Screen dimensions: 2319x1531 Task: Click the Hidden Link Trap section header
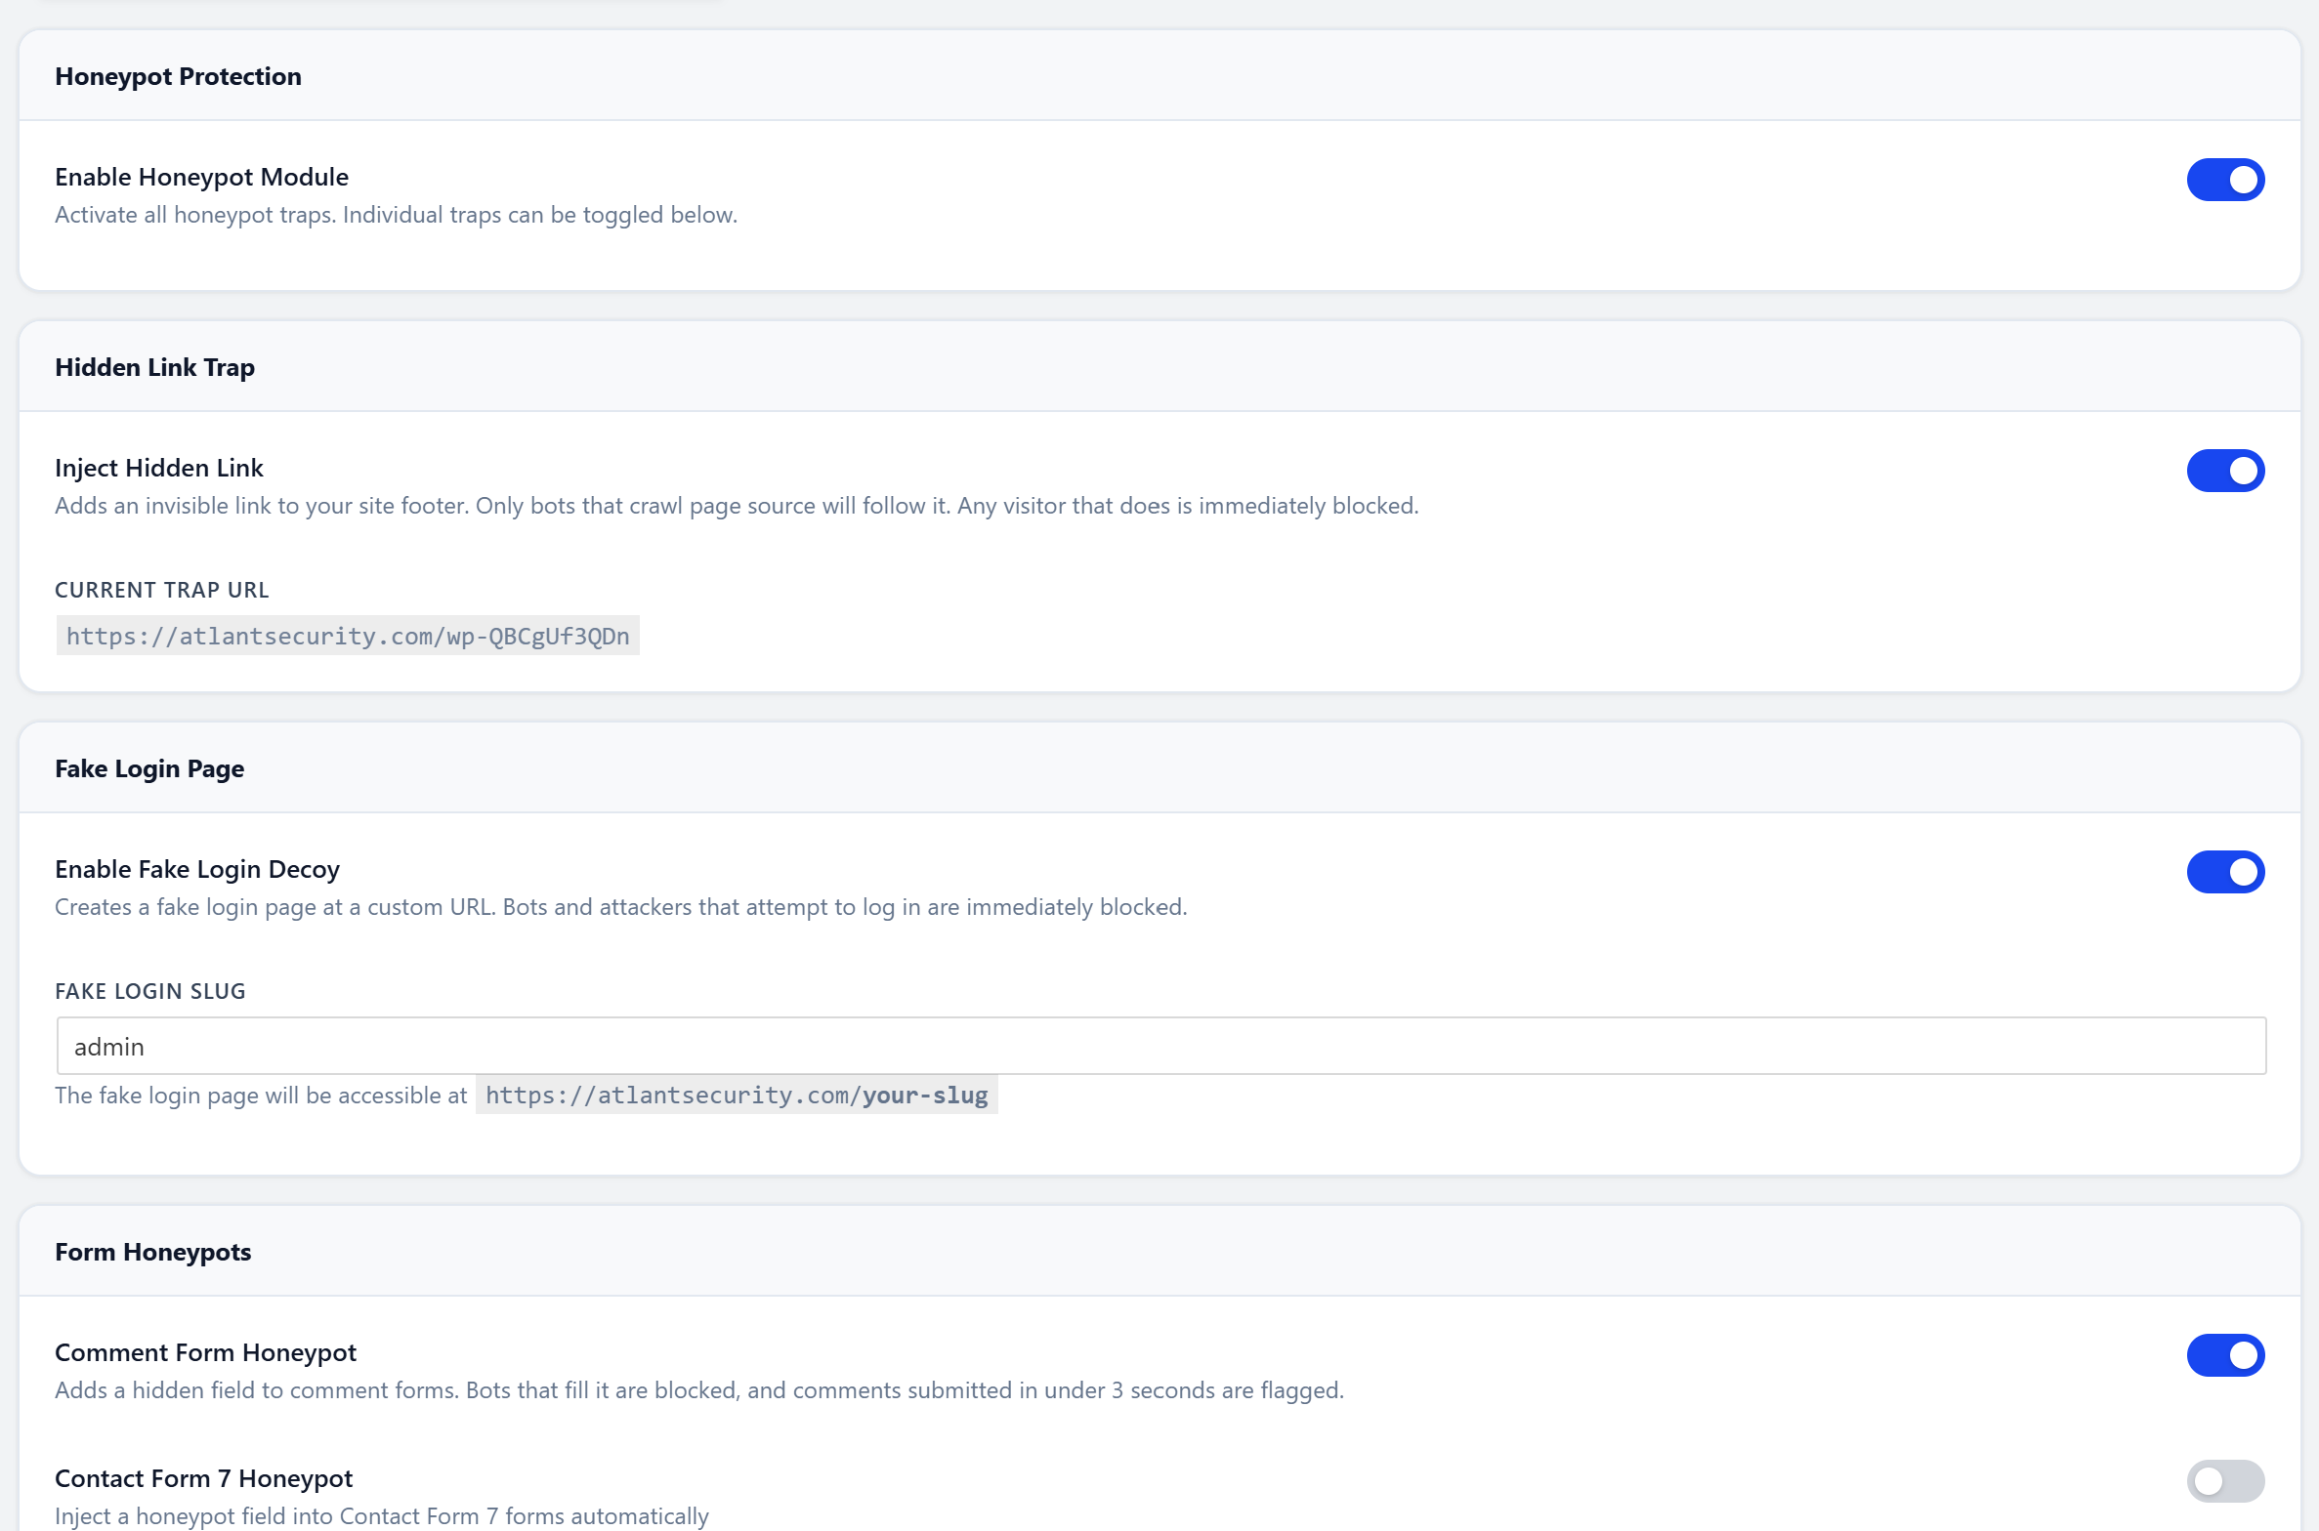coord(154,367)
